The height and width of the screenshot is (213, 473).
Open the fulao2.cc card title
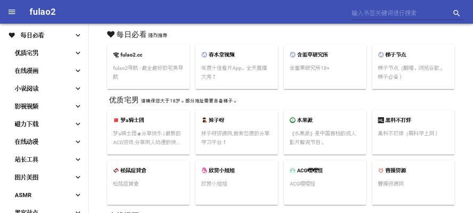point(131,55)
